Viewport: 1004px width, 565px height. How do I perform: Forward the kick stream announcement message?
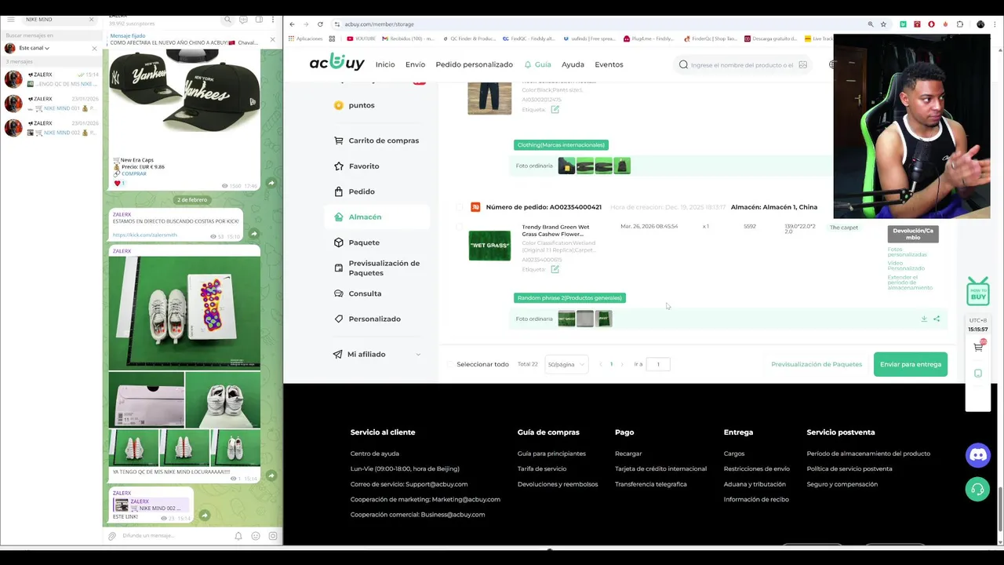[253, 234]
